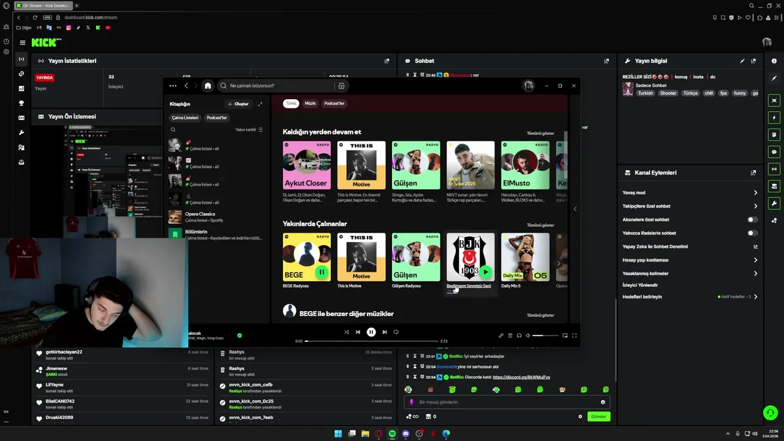This screenshot has width=784, height=441.
Task: Click the Spotify song progress bar
Action: (x=372, y=341)
